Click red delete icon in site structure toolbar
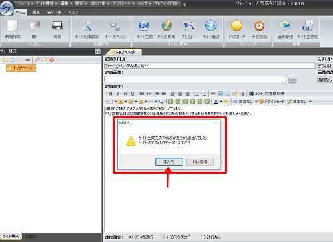The height and width of the screenshot is (242, 333). (51, 60)
